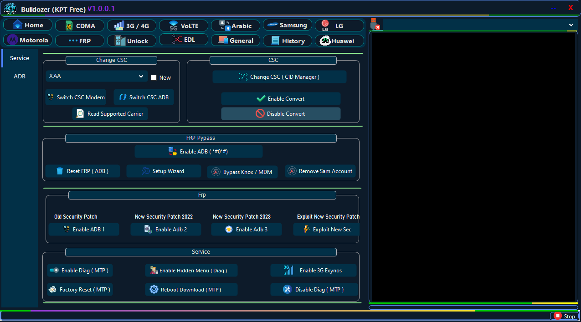This screenshot has height=322, width=581.
Task: Select ADB in the left sidebar
Action: tap(20, 77)
